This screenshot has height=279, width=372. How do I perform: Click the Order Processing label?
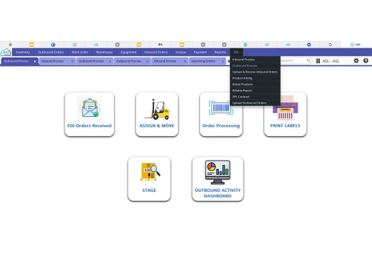pos(221,126)
